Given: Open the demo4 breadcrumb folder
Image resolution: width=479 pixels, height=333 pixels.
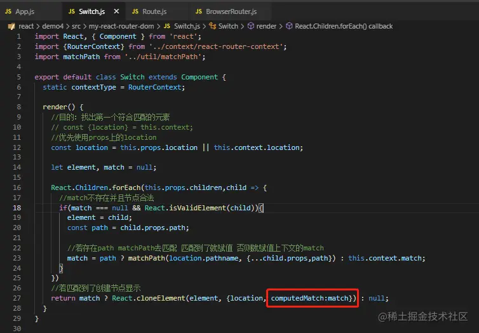Looking at the screenshot, I should click(x=53, y=26).
